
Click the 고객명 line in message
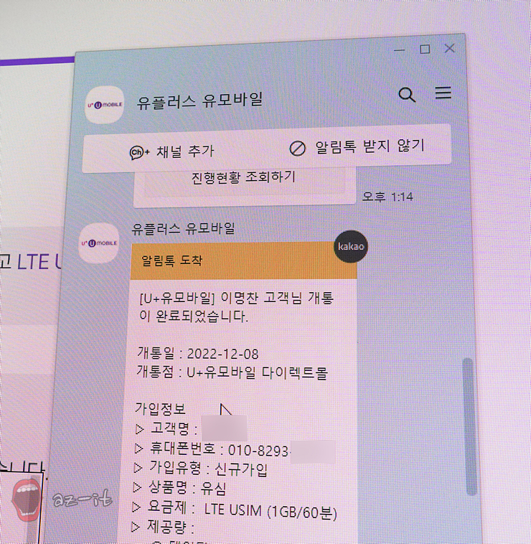click(190, 429)
